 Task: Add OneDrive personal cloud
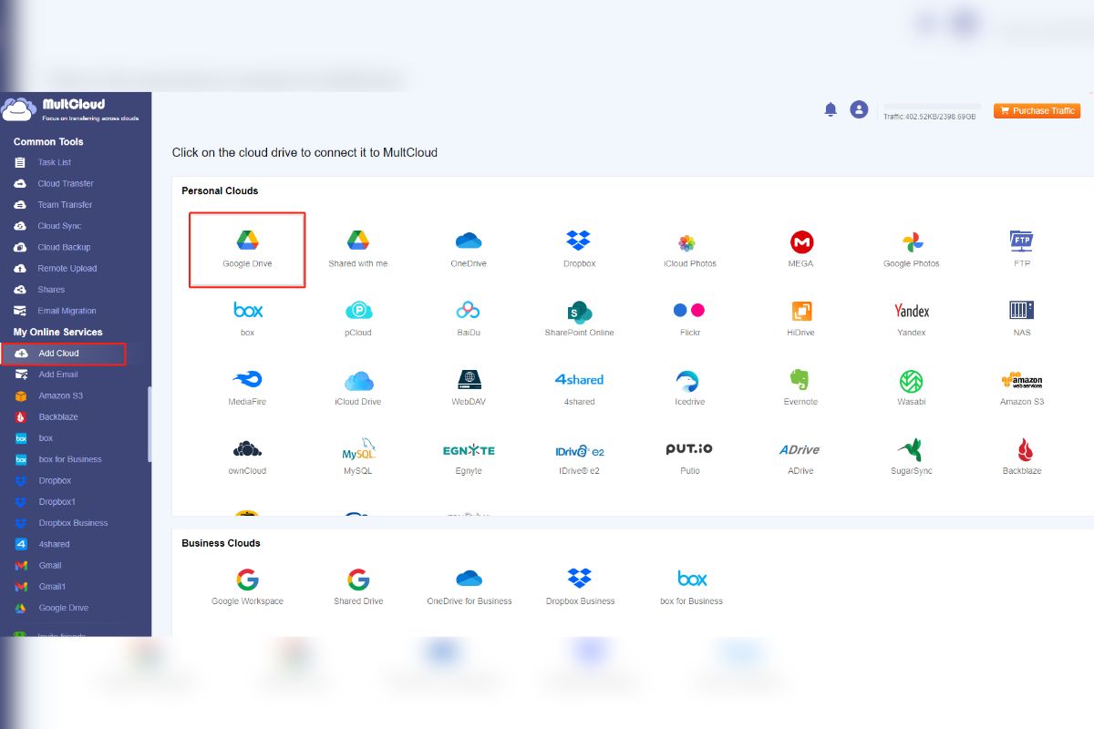[x=469, y=250]
